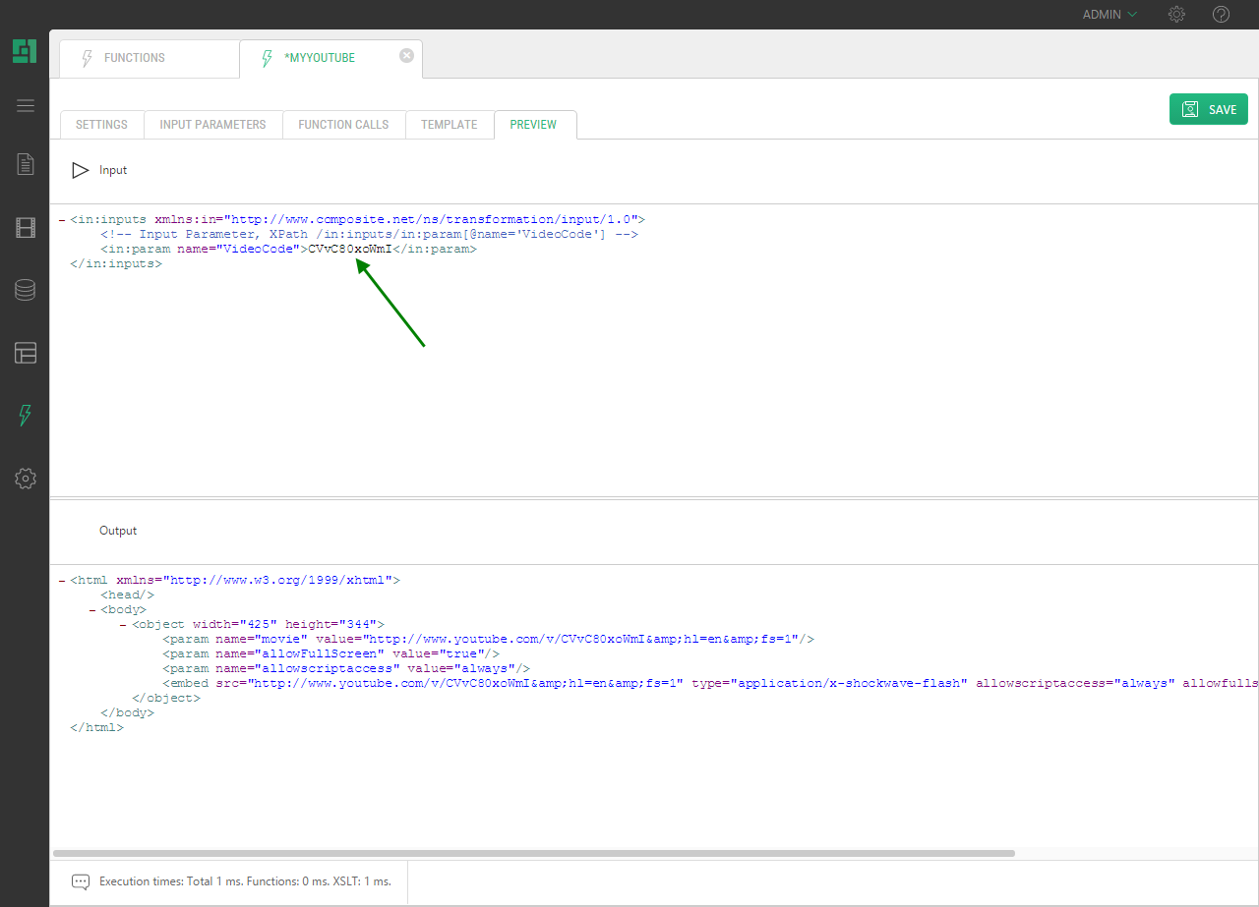Collapse the body XML node
Image resolution: width=1259 pixels, height=907 pixels.
(92, 610)
